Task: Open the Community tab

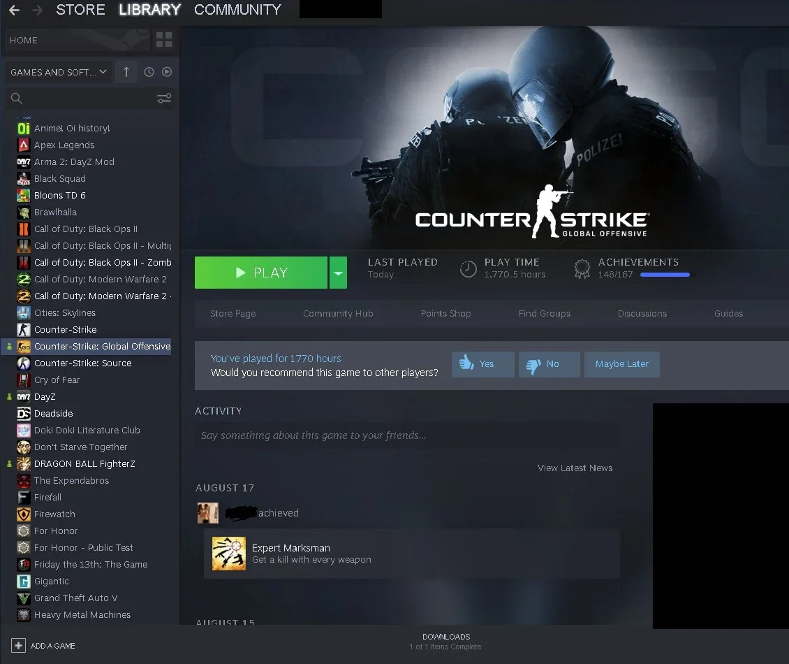Action: click(x=237, y=10)
